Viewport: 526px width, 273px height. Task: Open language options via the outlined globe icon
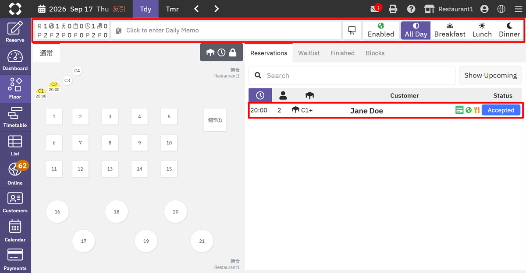click(x=501, y=9)
